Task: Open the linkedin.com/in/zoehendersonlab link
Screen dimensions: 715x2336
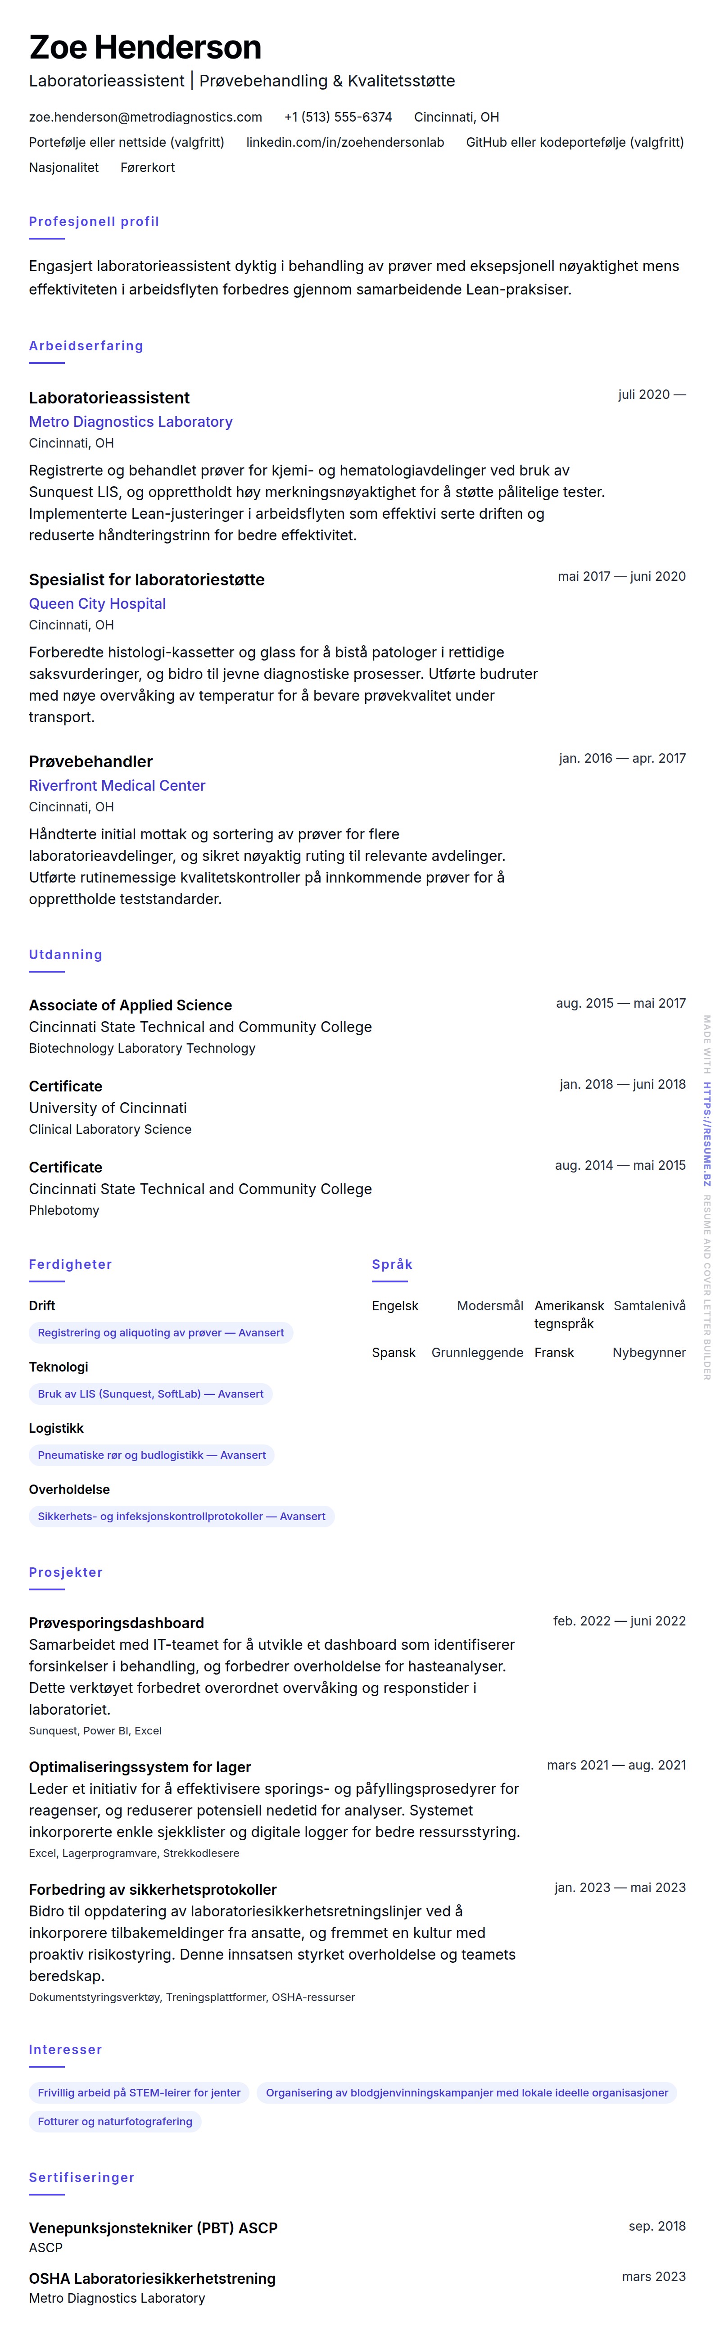Action: click(x=345, y=142)
